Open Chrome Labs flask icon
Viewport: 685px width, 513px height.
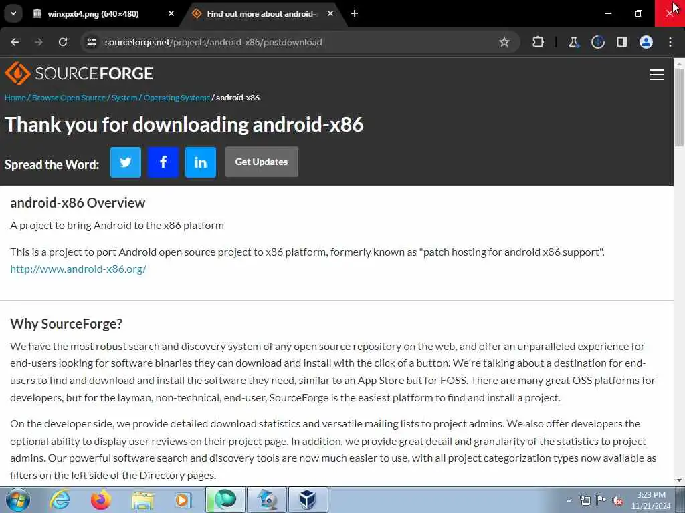573,42
